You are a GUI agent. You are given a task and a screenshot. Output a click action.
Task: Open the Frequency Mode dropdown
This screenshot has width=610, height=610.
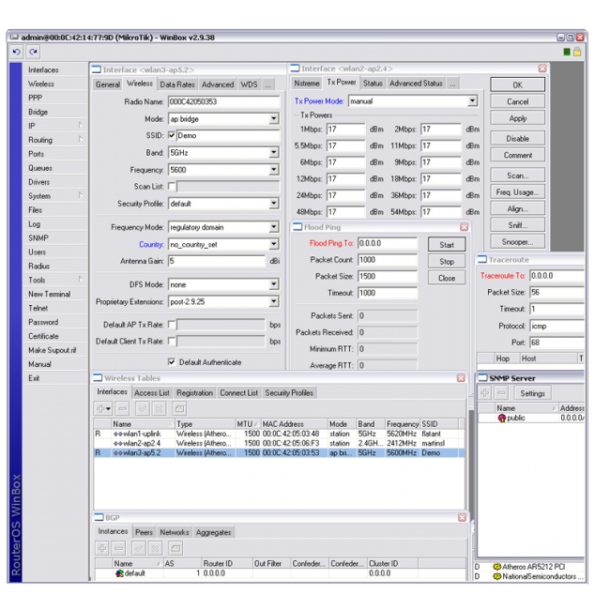coord(274,227)
